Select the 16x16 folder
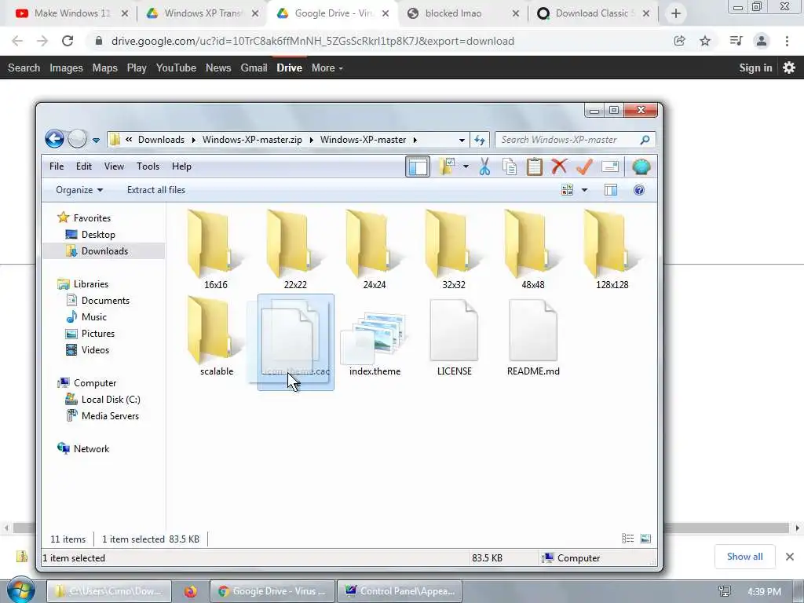 [215, 250]
